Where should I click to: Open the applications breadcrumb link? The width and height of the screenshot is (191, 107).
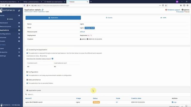[41, 12]
